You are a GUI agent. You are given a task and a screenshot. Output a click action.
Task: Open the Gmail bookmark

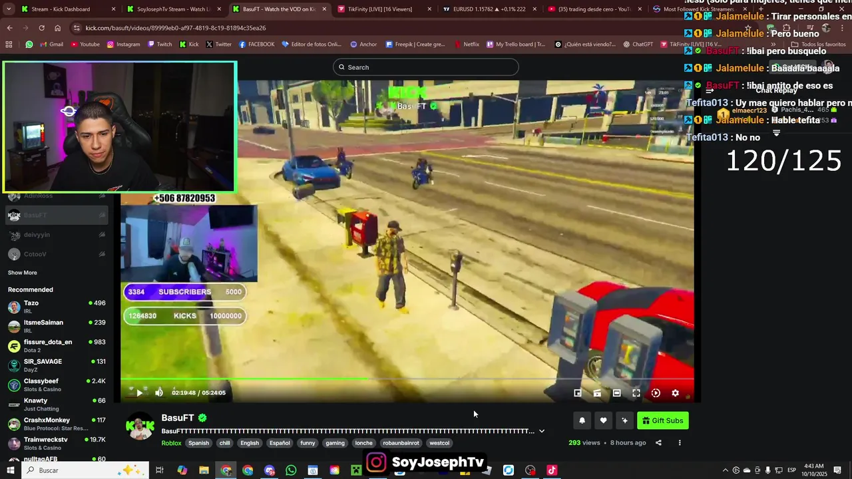point(51,45)
